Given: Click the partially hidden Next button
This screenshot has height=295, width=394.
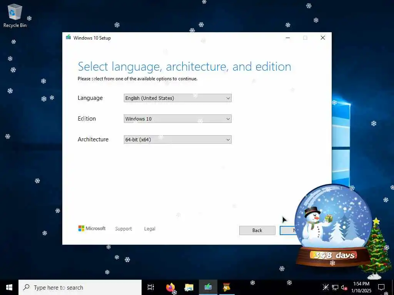Looking at the screenshot, I should point(288,230).
